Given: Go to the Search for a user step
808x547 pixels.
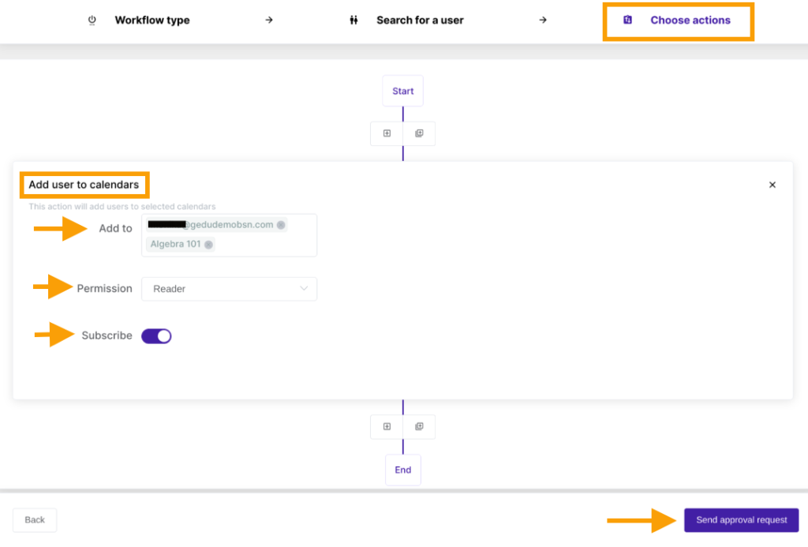Looking at the screenshot, I should point(420,20).
